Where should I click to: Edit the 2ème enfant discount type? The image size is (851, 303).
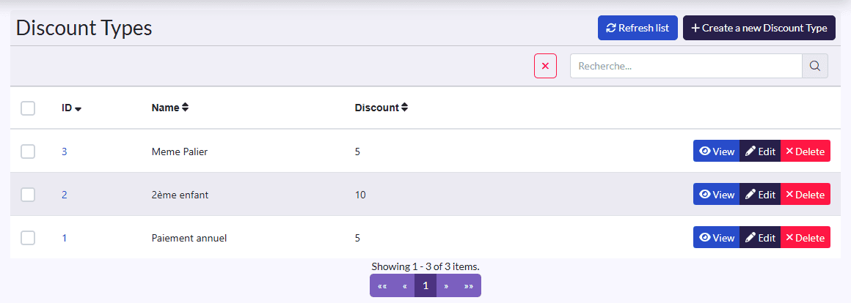click(760, 194)
